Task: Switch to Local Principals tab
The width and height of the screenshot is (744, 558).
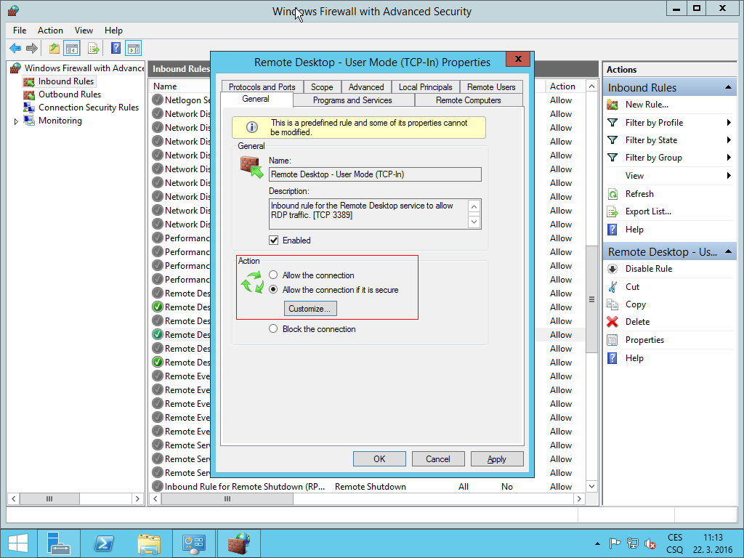Action: (425, 87)
